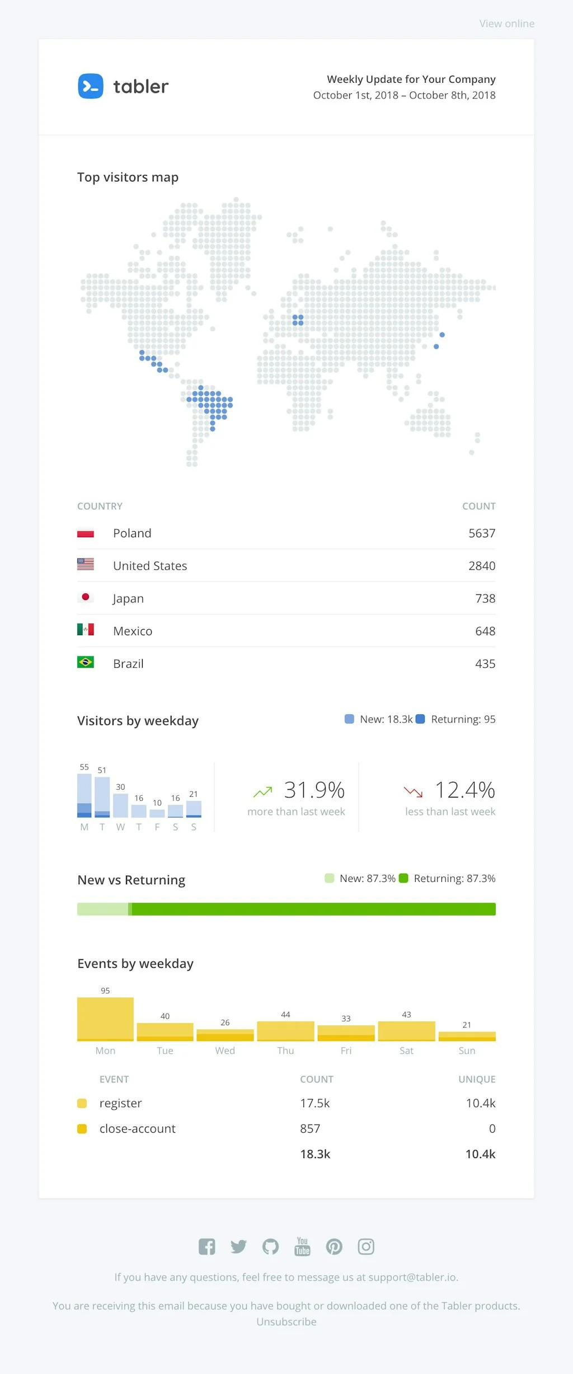Open the Pinterest social icon
This screenshot has width=573, height=1374.
click(x=334, y=1246)
